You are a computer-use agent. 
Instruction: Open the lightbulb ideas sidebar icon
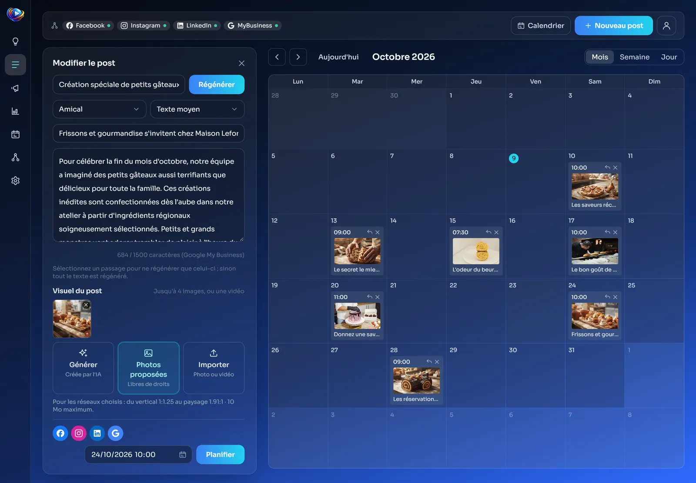(15, 42)
